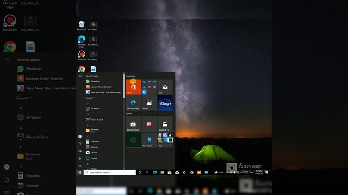The width and height of the screenshot is (348, 195).
Task: Open the red News tile
Action: (149, 124)
